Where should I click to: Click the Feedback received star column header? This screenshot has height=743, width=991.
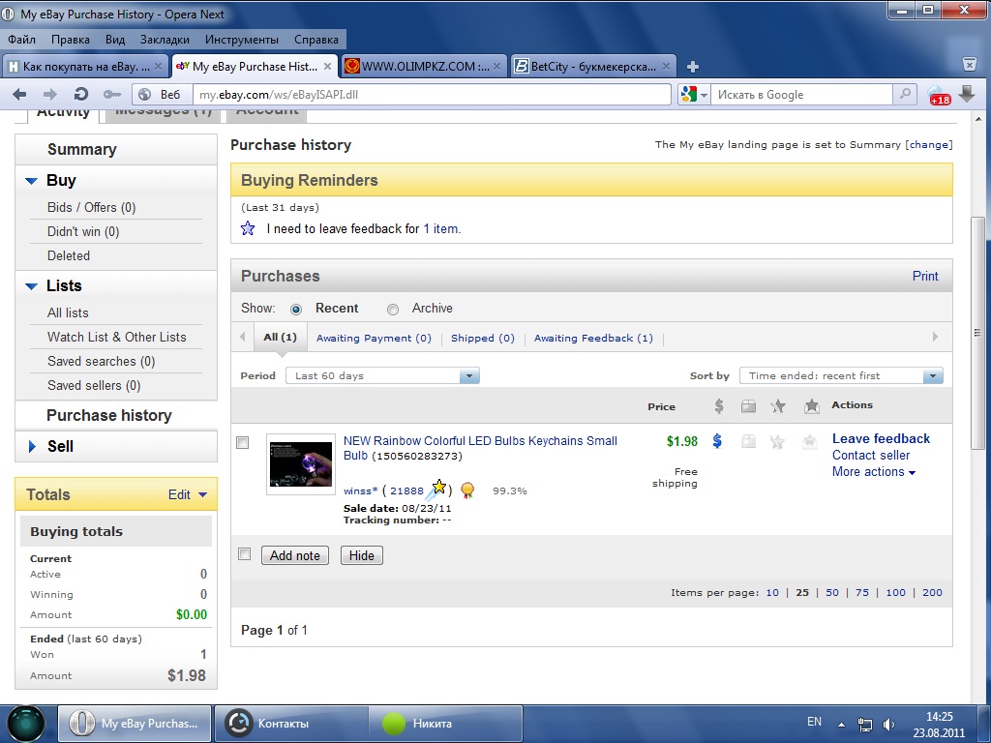click(812, 406)
